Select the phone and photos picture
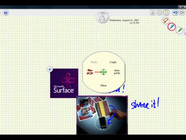Viewport: 186px width, 140px height. click(x=102, y=116)
